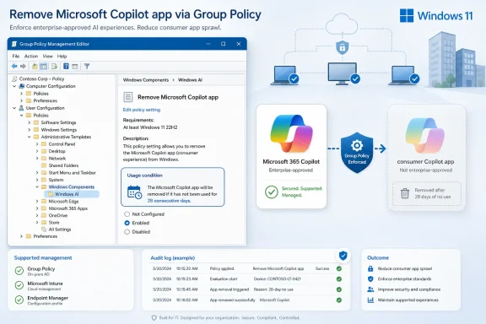
Task: Toggle the Show/Hide Console Tree toolbar icon
Action: pos(44,66)
